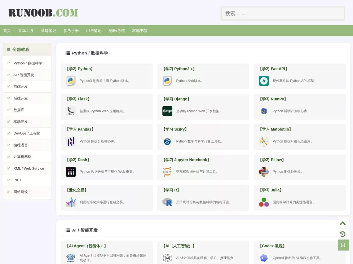The width and height of the screenshot is (353, 264).
Task: Open the 【AI Agent（智能体）】 title link
Action: 86,246
